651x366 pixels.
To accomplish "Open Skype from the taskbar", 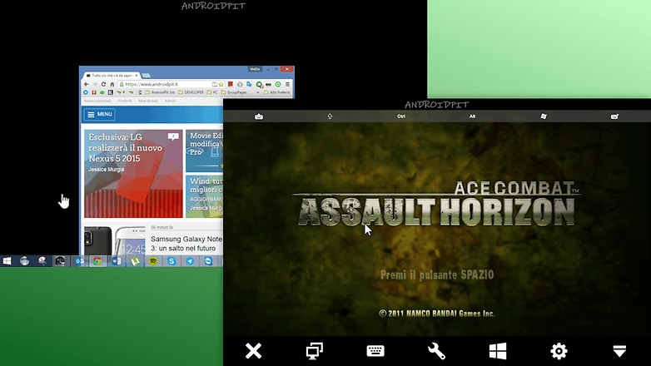I will click(x=171, y=261).
